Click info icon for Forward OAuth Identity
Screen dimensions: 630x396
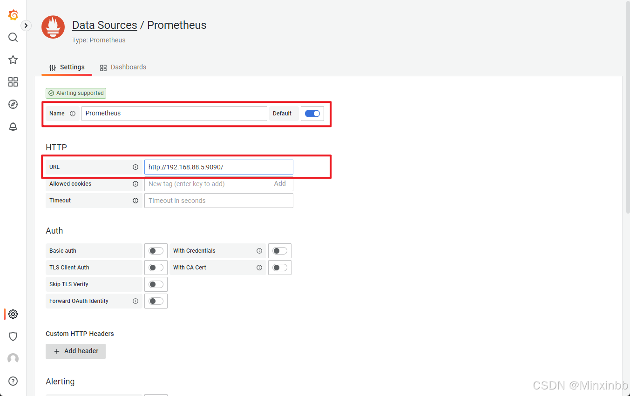point(135,301)
